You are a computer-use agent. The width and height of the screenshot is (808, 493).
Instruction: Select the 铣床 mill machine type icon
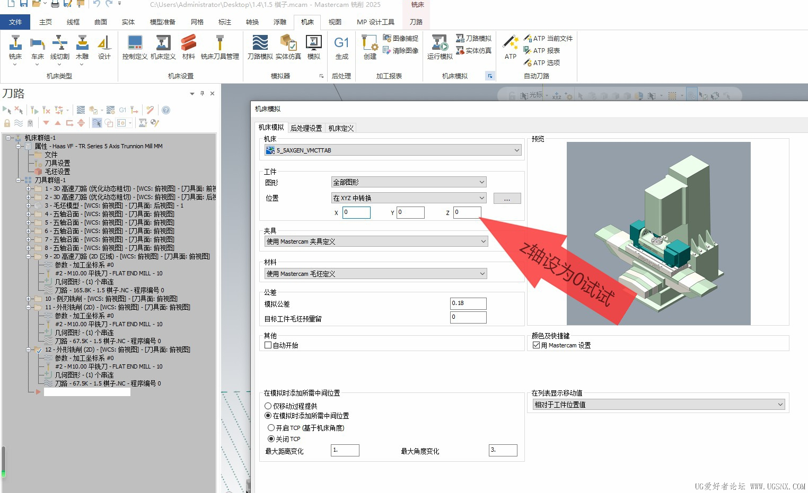coord(15,48)
